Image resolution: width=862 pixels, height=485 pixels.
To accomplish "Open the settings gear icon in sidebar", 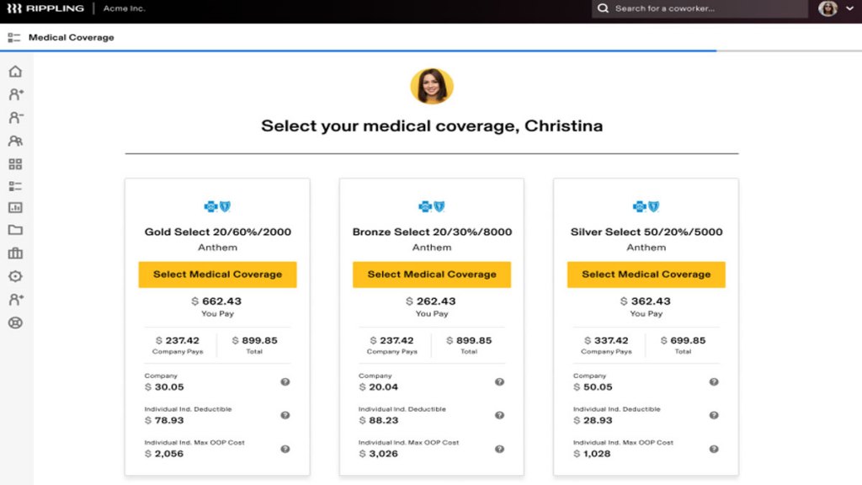I will coord(15,276).
